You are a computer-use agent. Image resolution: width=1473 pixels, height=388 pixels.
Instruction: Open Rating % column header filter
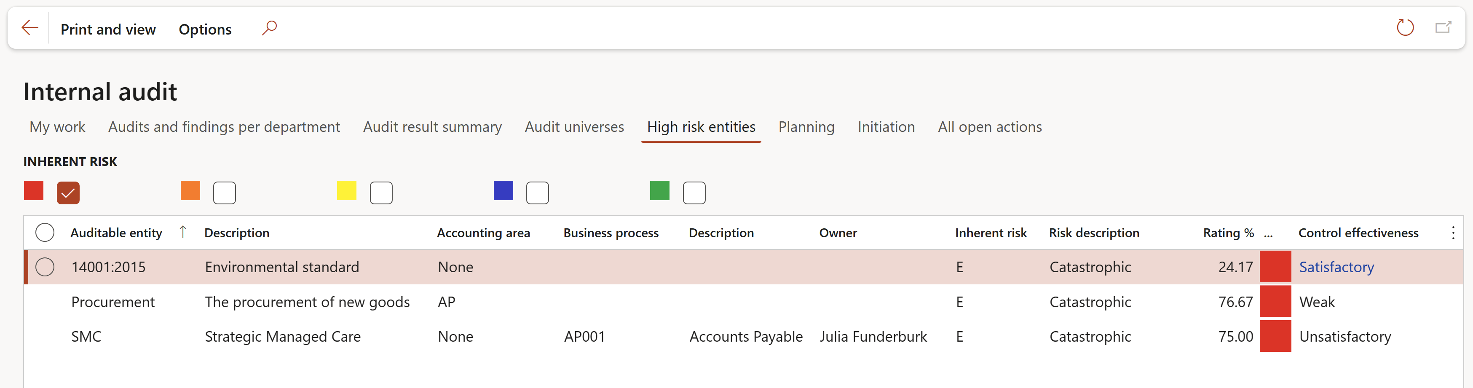pyautogui.click(x=1228, y=233)
